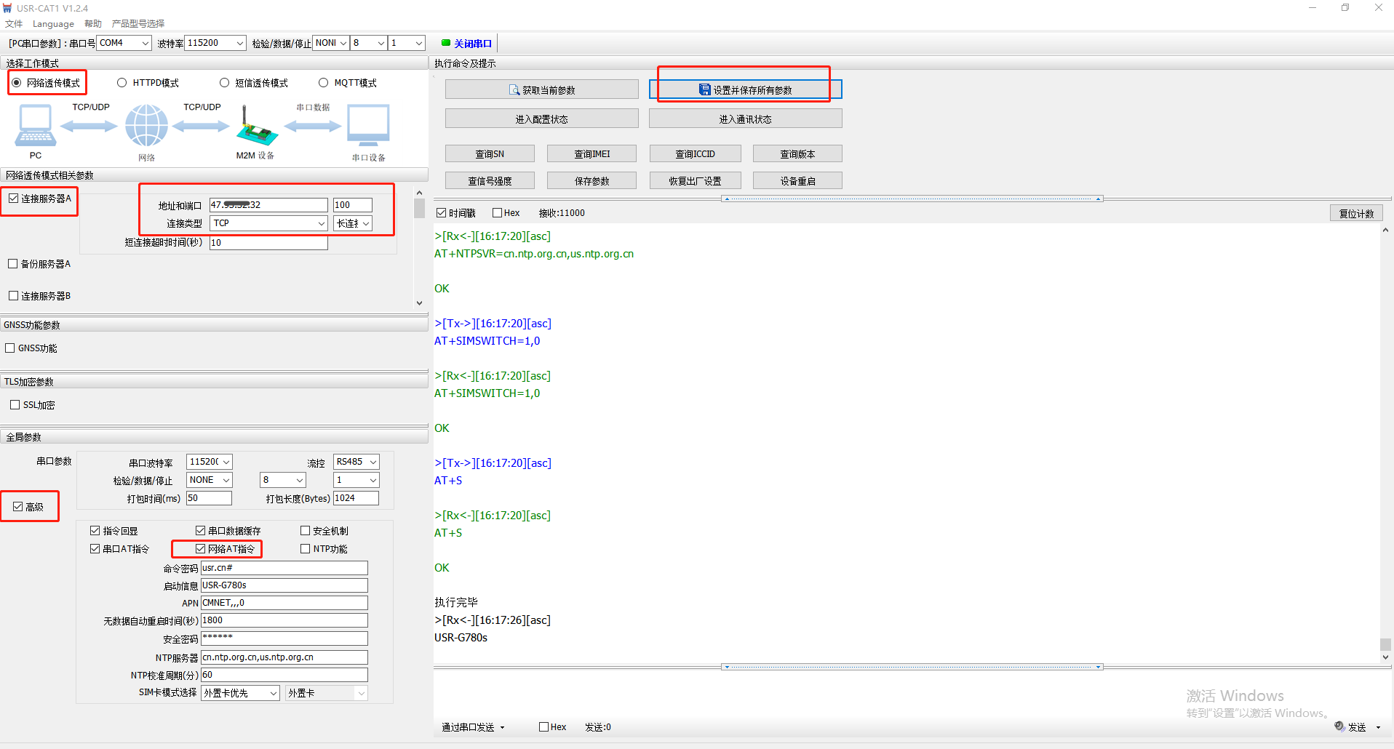The height and width of the screenshot is (749, 1394).
Task: Click the send icon at bottom right
Action: [1339, 726]
